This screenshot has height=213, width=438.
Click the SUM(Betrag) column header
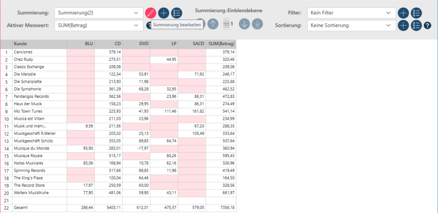(x=221, y=44)
